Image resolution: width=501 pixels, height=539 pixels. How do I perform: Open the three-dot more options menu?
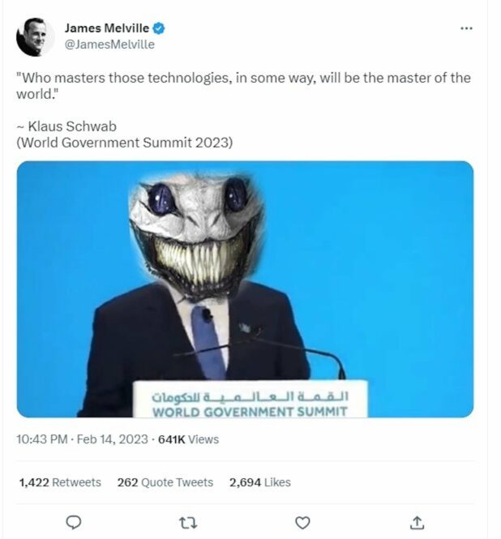pyautogui.click(x=465, y=28)
